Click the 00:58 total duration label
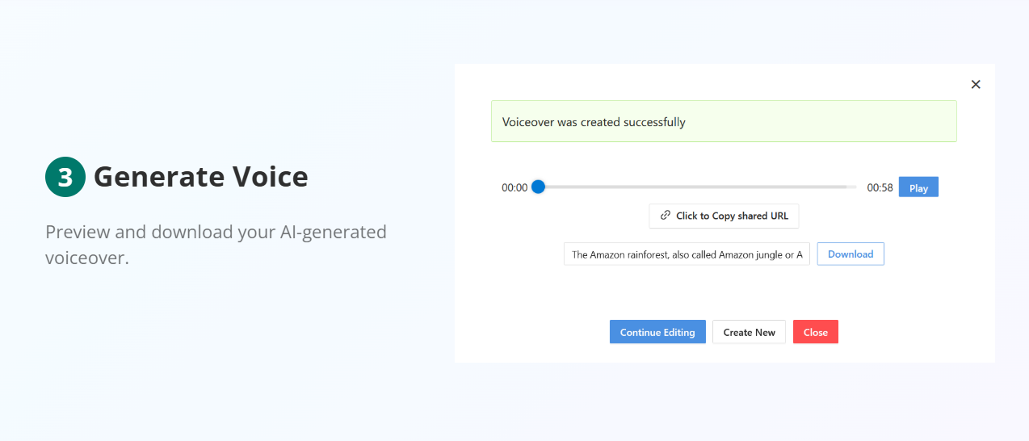 pyautogui.click(x=880, y=188)
